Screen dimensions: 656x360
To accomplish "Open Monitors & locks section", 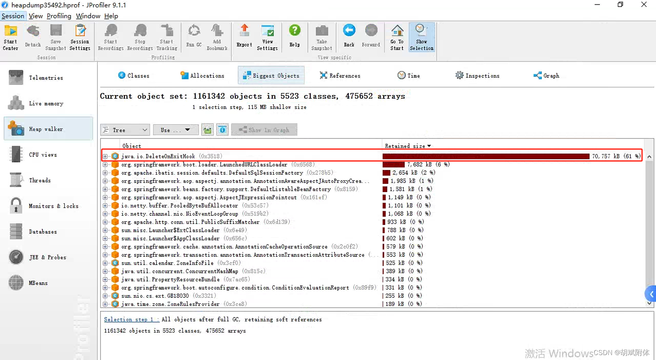I will (x=48, y=206).
